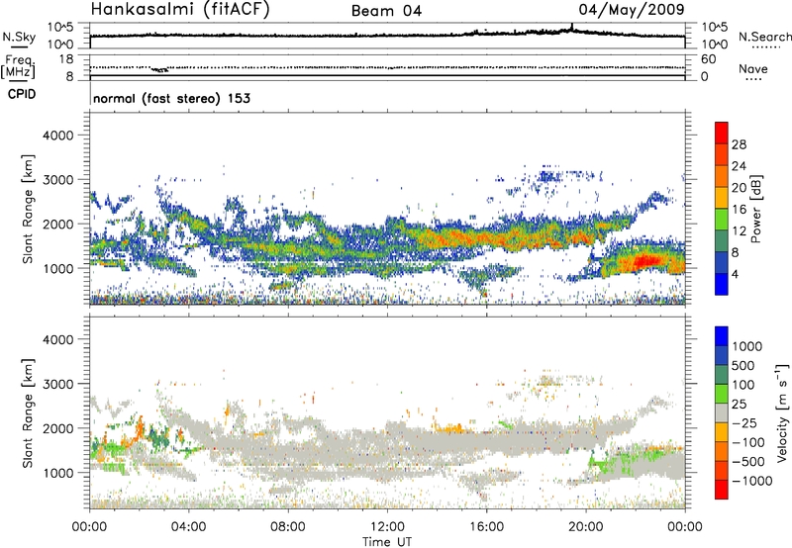Click the red bottom velocity colorbar swatch
792x548 pixels.
tap(722, 490)
